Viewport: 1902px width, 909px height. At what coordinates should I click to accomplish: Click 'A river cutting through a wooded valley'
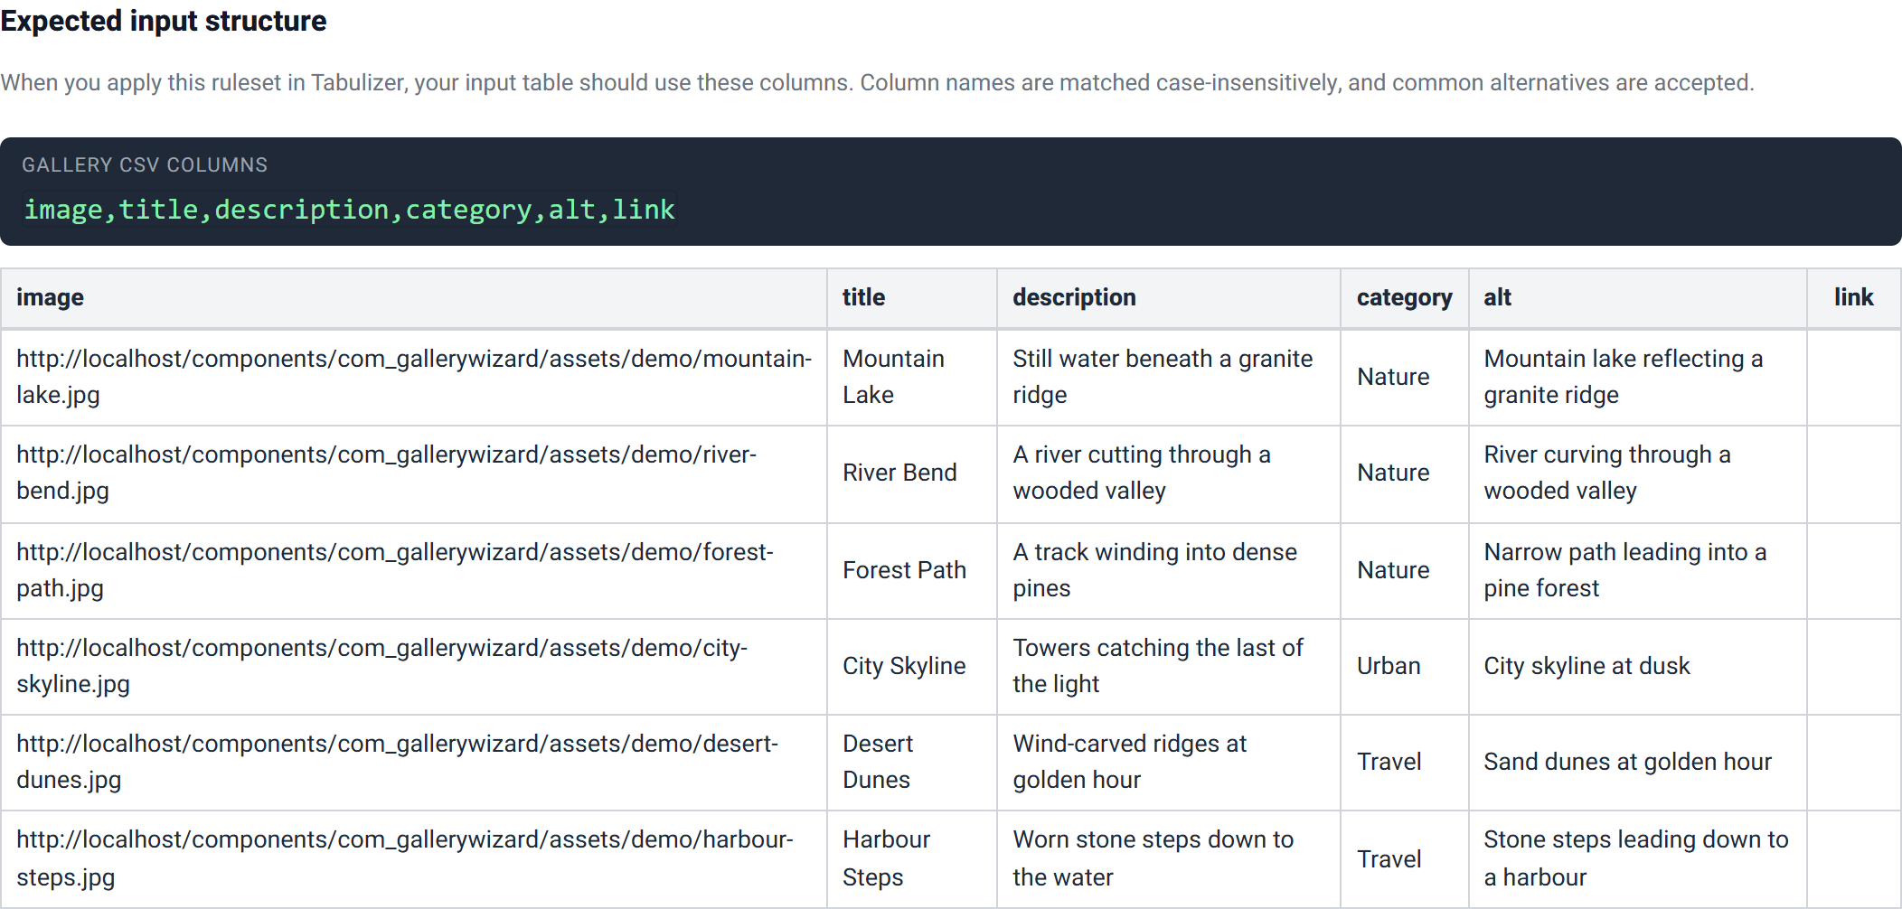(x=1142, y=473)
